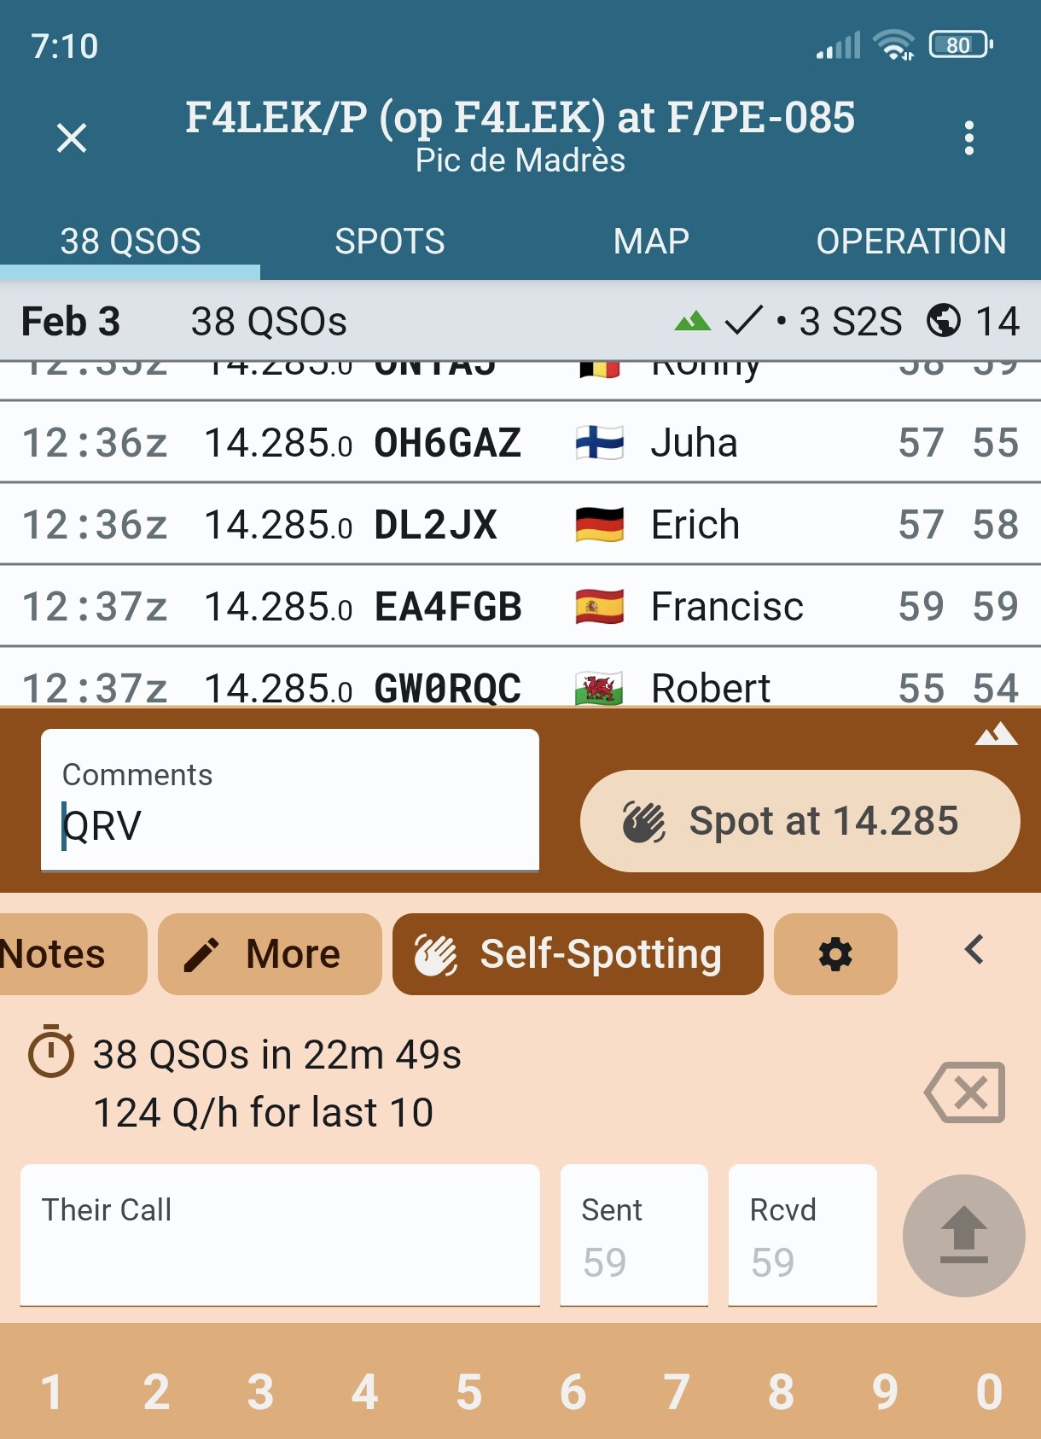
Task: Tap the SOTA mountain icon above spot button
Action: [x=996, y=735]
